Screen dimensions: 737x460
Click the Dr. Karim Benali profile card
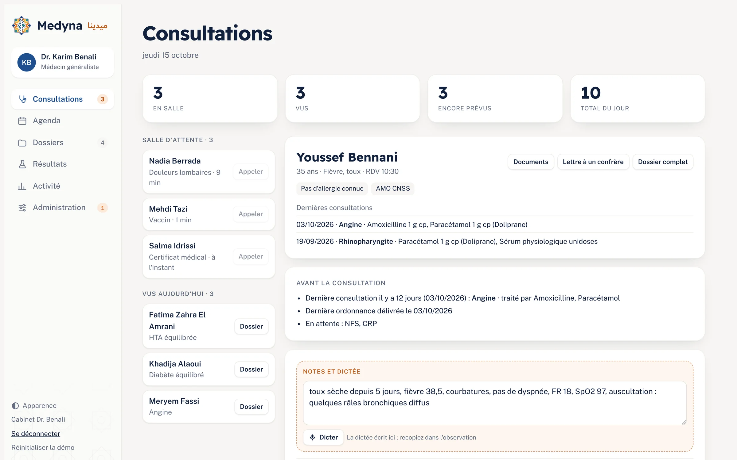click(63, 62)
